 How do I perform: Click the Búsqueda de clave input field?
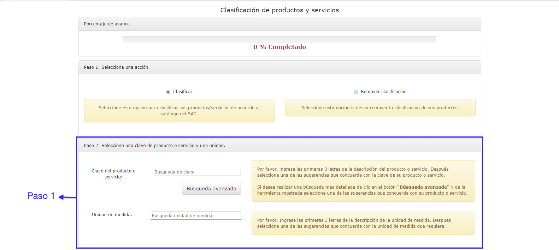click(197, 172)
